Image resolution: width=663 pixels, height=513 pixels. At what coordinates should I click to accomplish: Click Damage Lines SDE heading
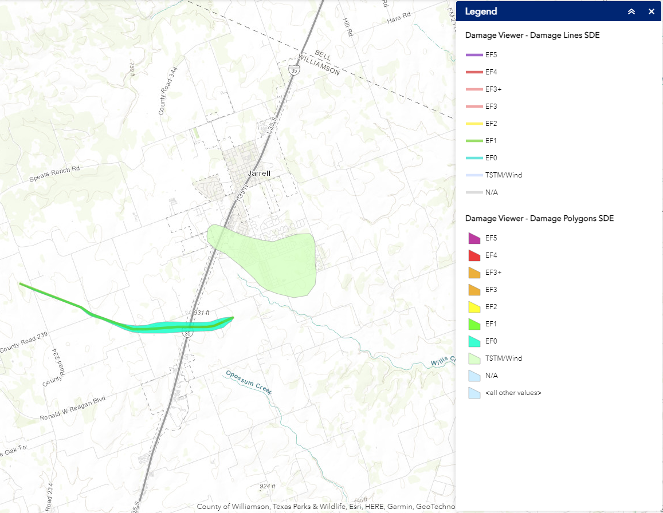(532, 35)
